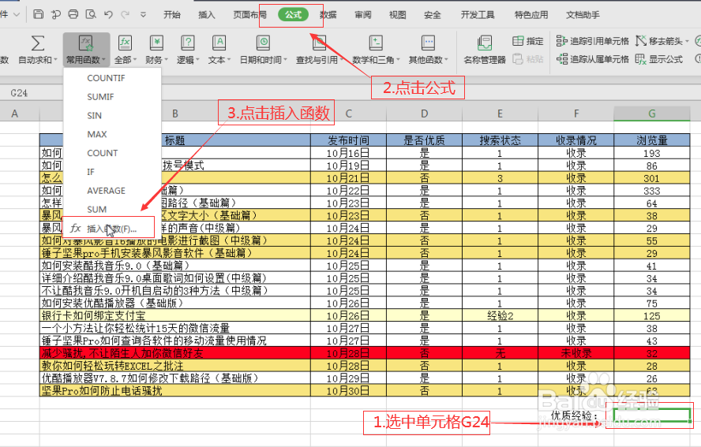701x447 pixels.
Task: Open the 开发工具 ribbon tab
Action: 478,15
